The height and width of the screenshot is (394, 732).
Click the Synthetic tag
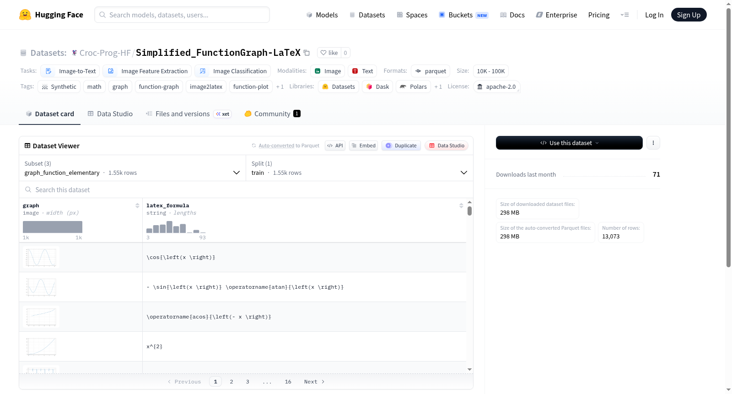point(59,86)
